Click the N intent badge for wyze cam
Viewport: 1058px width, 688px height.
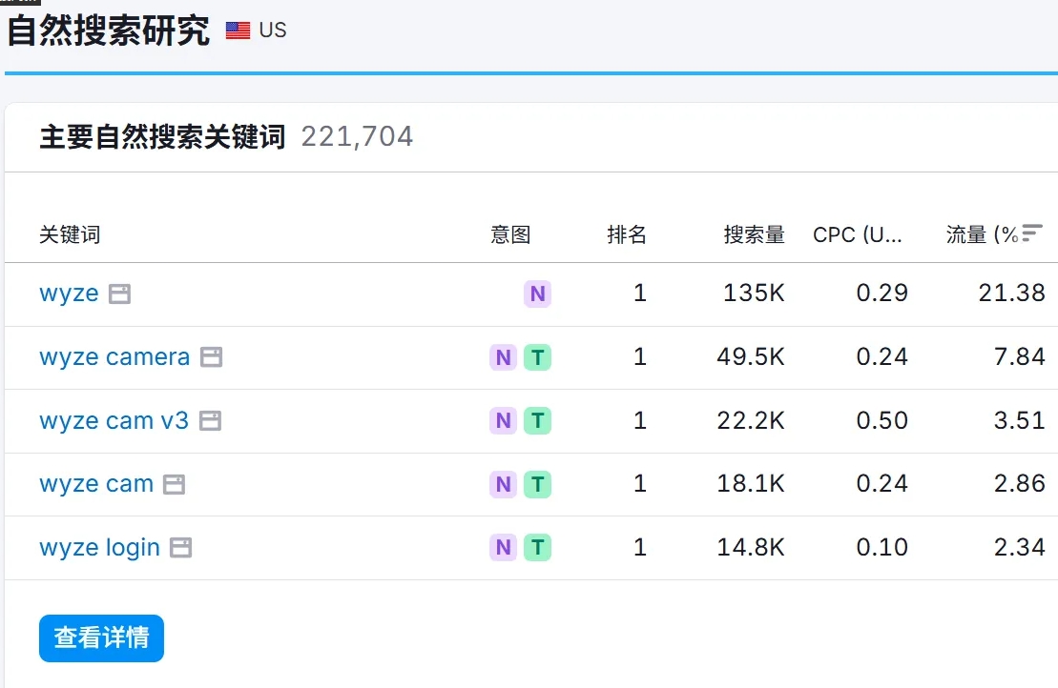(503, 484)
